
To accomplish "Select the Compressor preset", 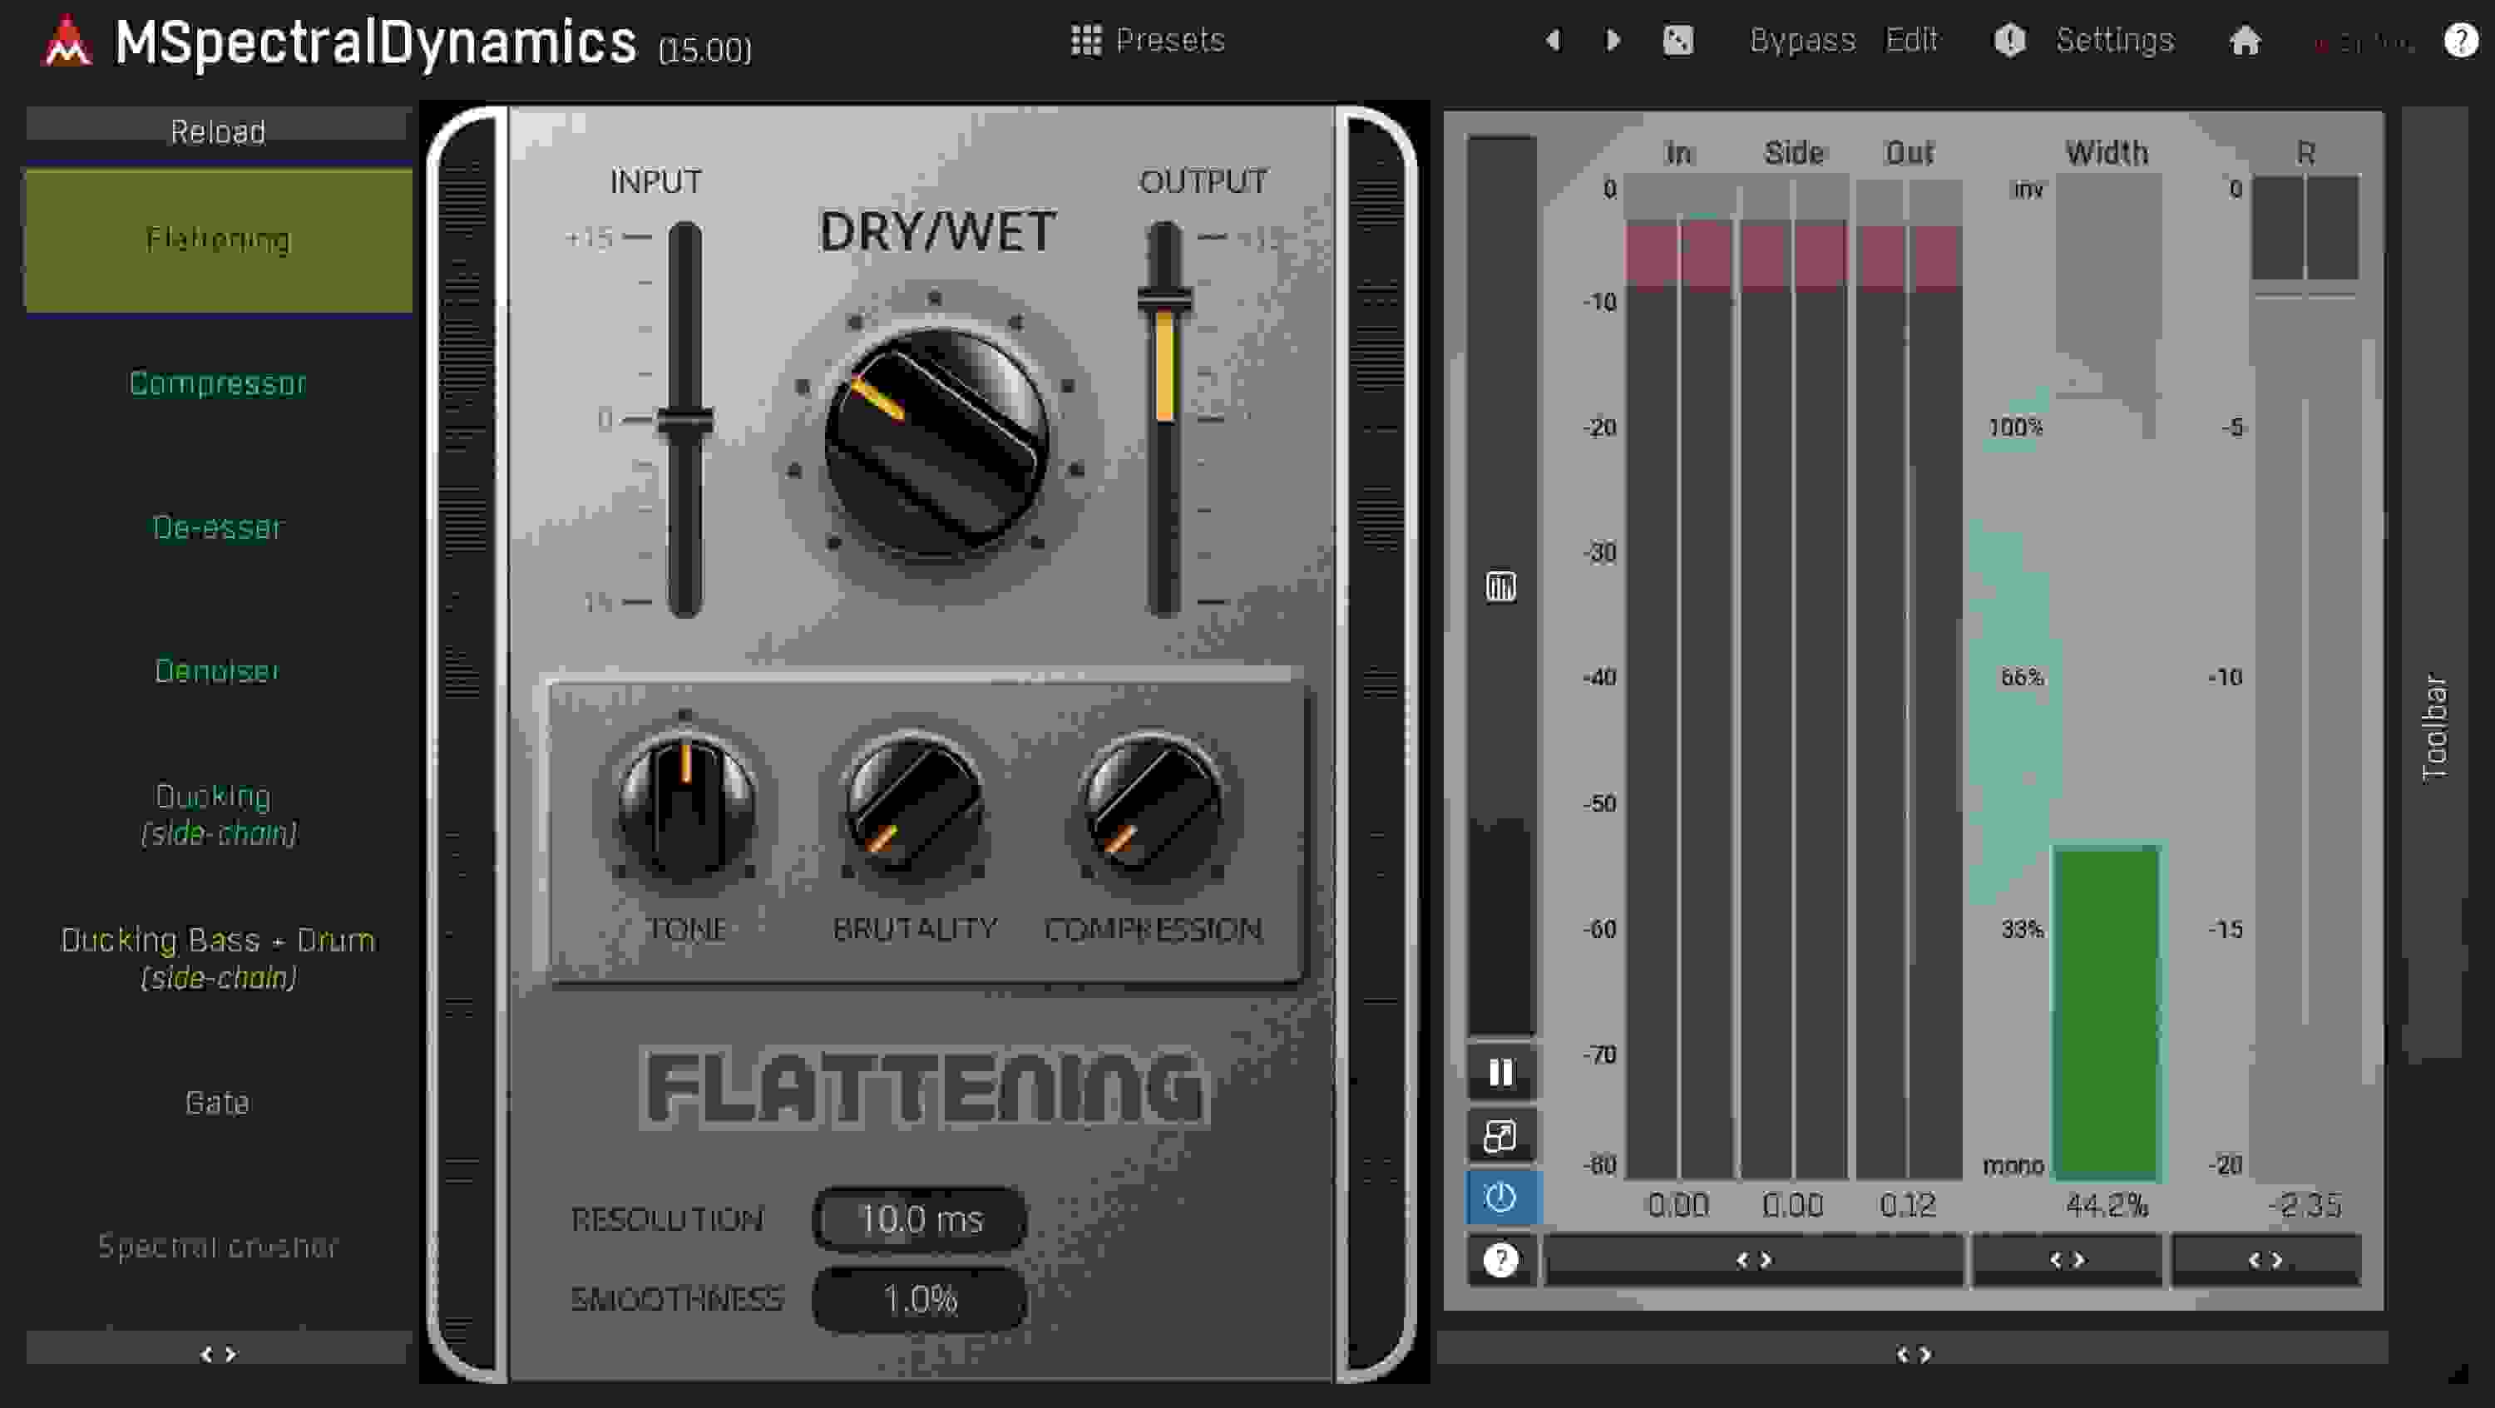I will tap(217, 383).
